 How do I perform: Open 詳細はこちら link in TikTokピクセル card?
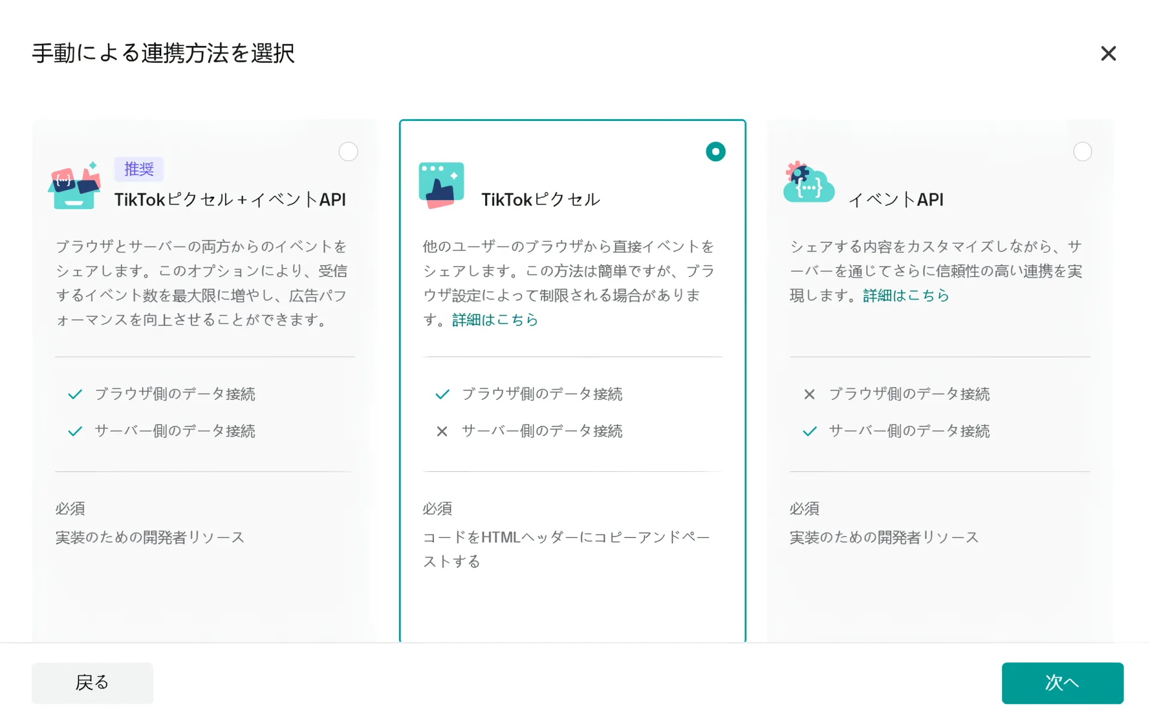point(495,320)
